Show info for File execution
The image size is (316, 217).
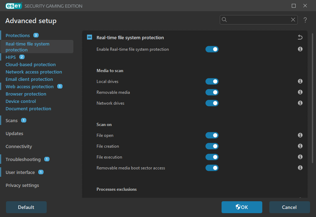300,157
